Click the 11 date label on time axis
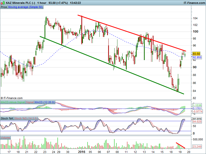The width and height of the screenshot is (206, 154). [126, 152]
